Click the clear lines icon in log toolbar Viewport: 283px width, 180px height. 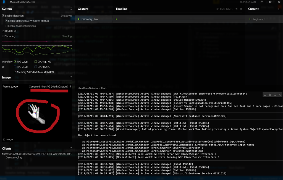pyautogui.click(x=270, y=95)
